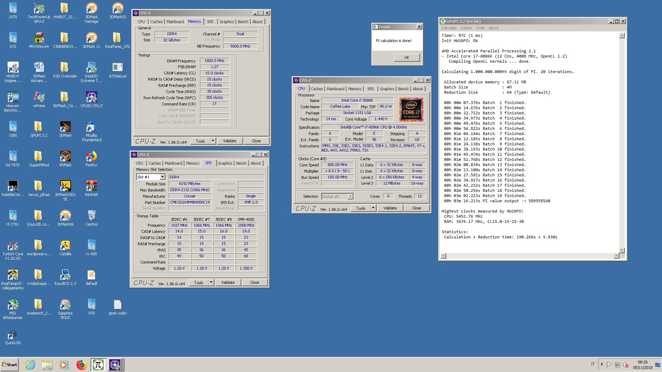This screenshot has width=662, height=372.
Task: Show hidden tray icons arrow
Action: (602, 364)
